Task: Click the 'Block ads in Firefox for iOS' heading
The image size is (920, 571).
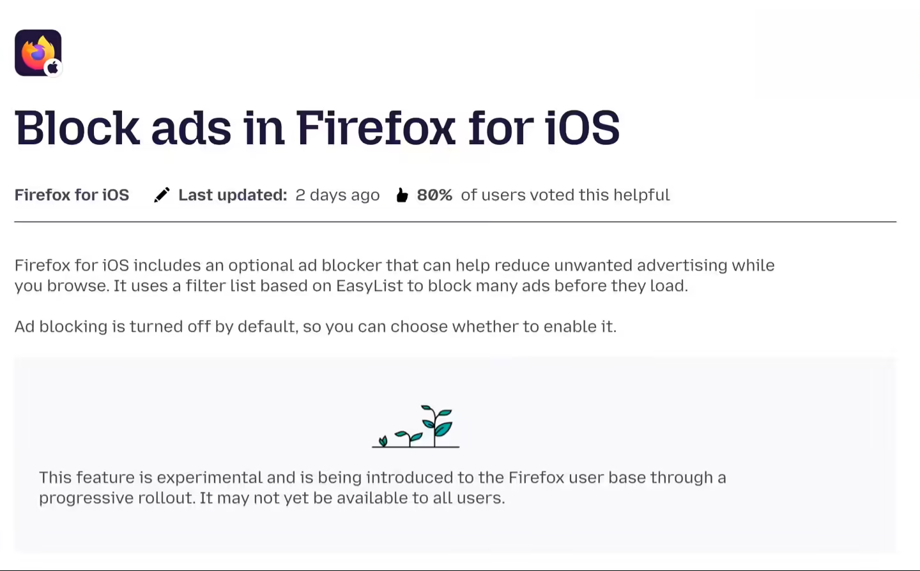Action: tap(318, 128)
